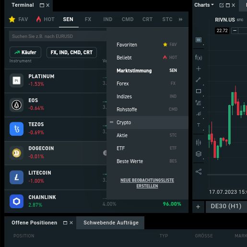The width and height of the screenshot is (247, 247).
Task: Maximize the Terminal panel
Action: [42, 5]
